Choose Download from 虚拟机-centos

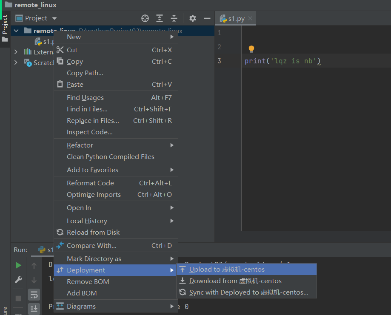[x=235, y=281]
